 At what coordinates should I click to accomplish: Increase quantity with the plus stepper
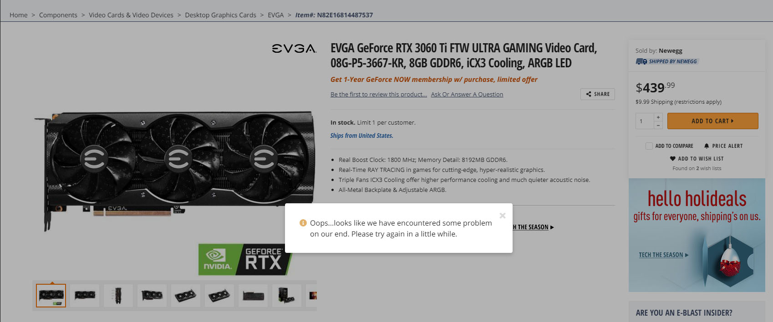click(x=658, y=117)
